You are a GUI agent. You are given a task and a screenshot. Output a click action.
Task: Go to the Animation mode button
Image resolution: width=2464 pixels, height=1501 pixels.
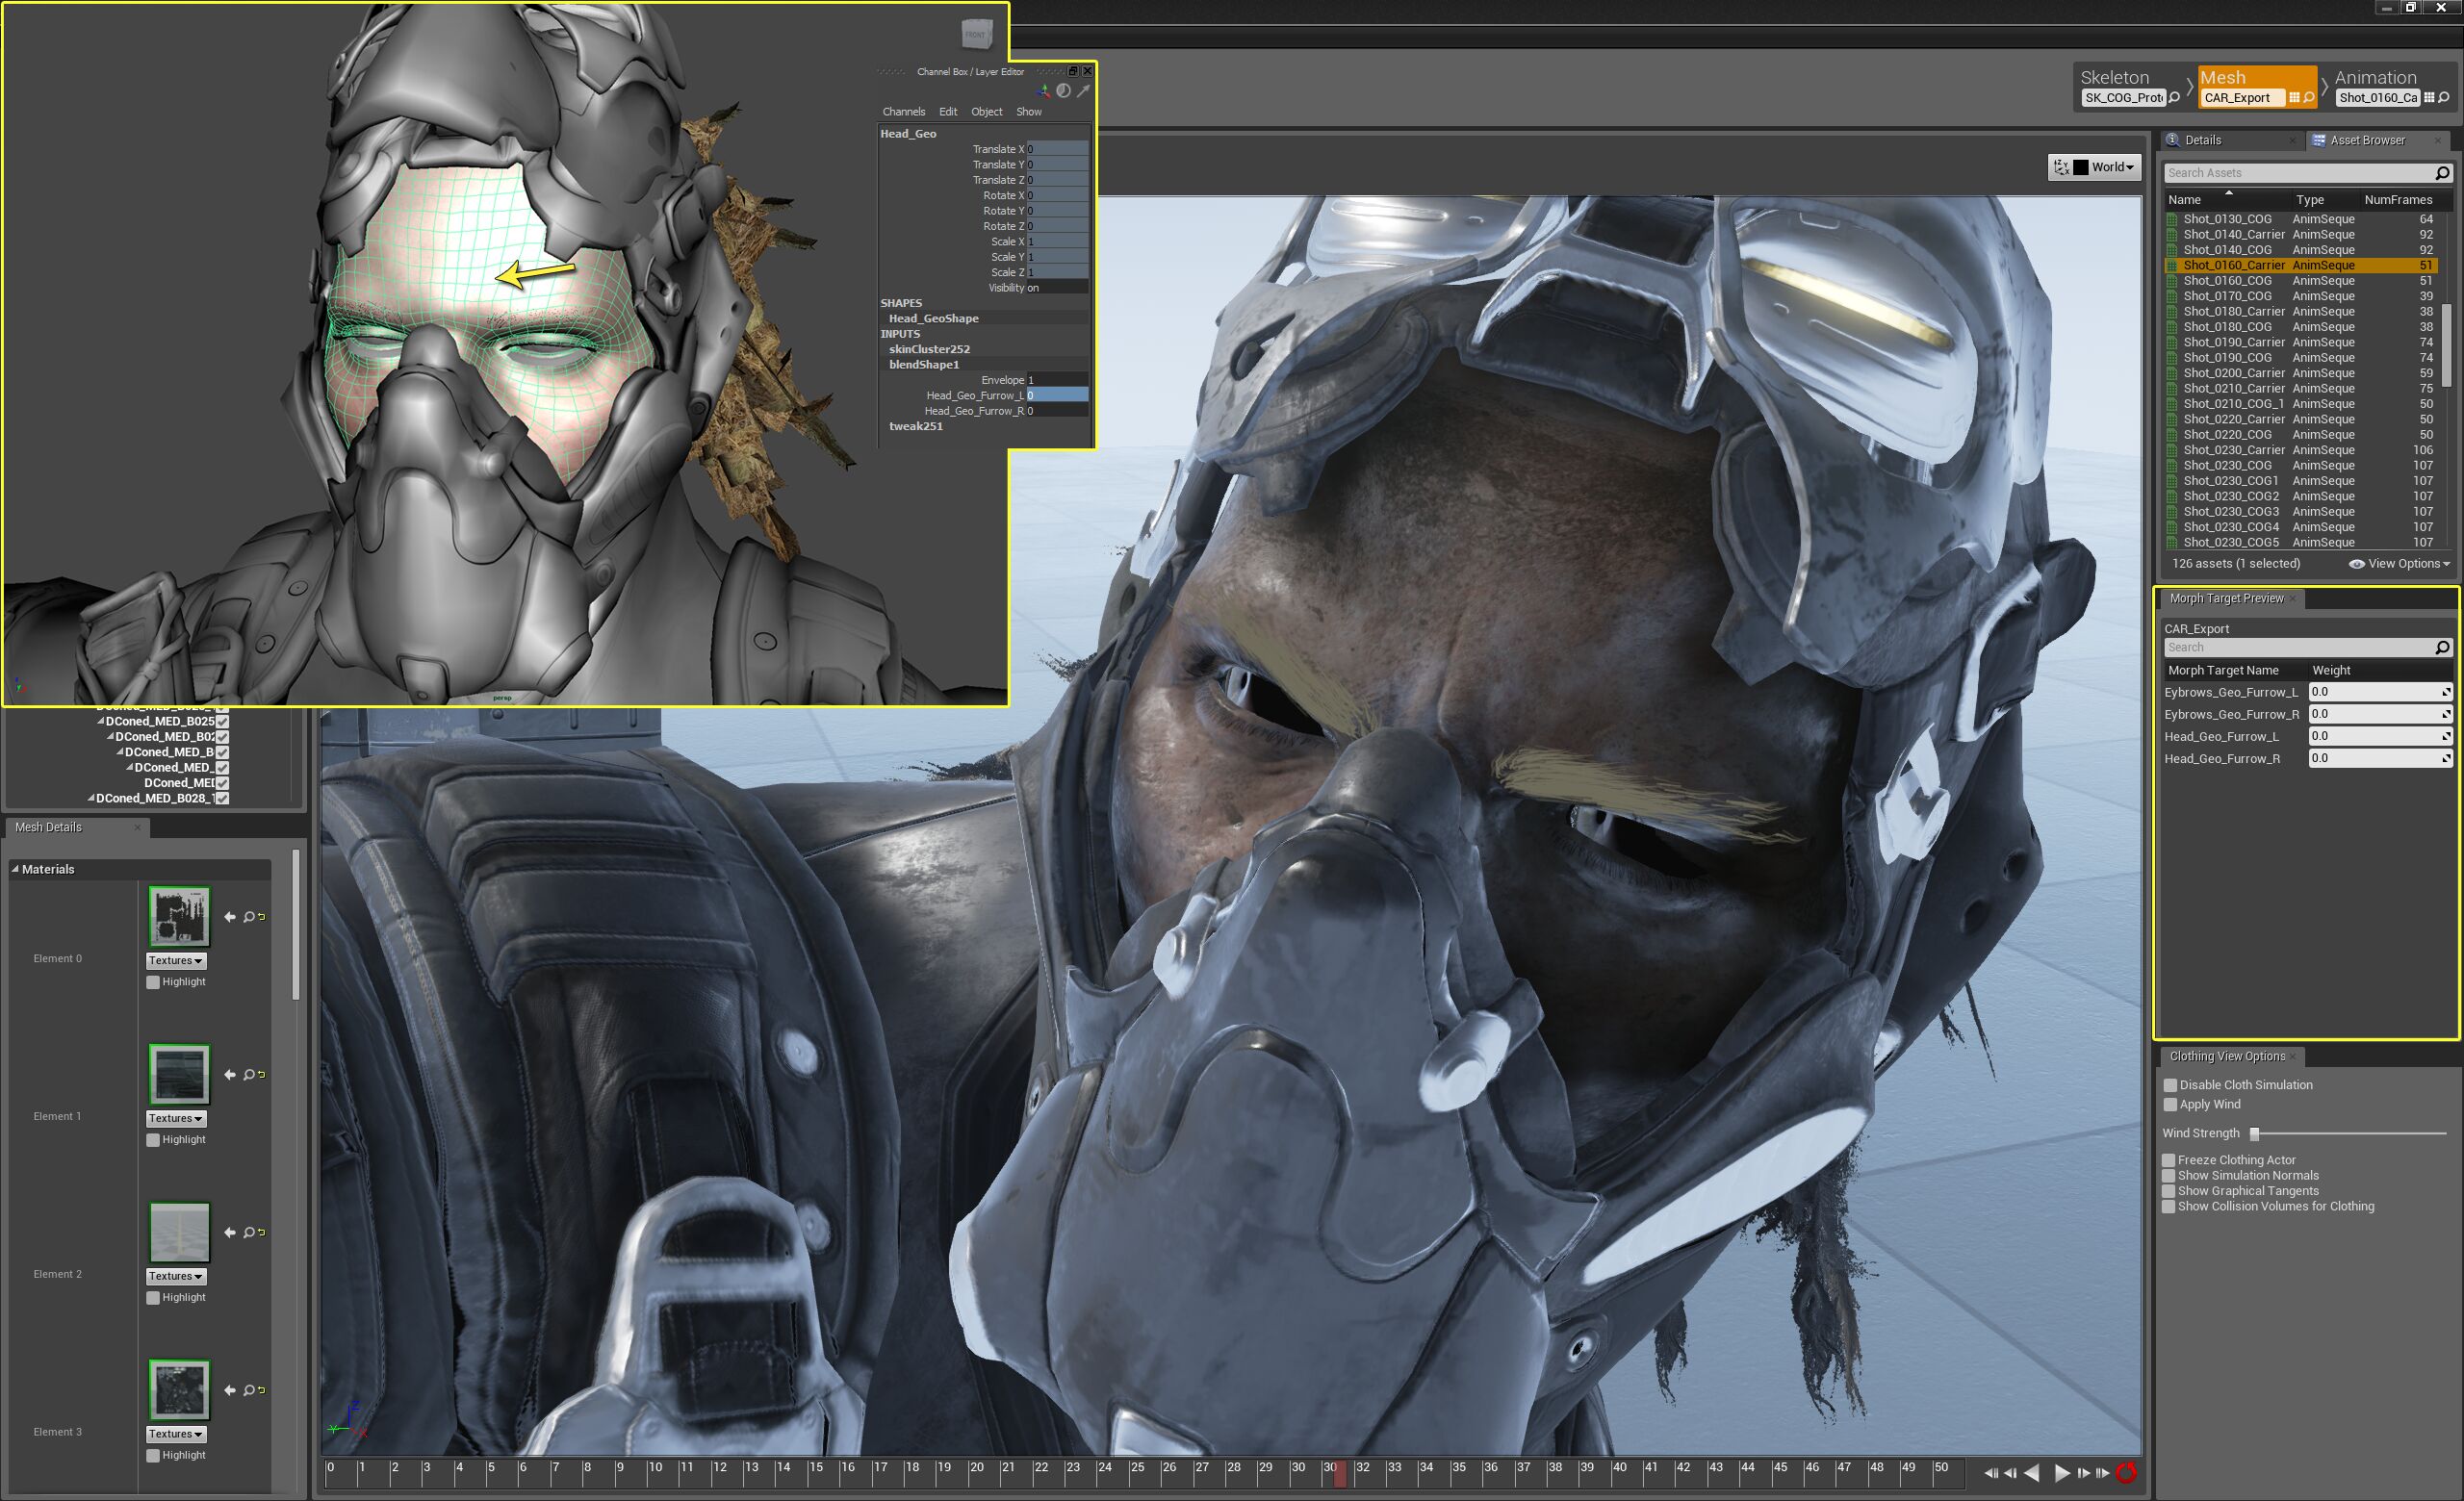(2375, 77)
